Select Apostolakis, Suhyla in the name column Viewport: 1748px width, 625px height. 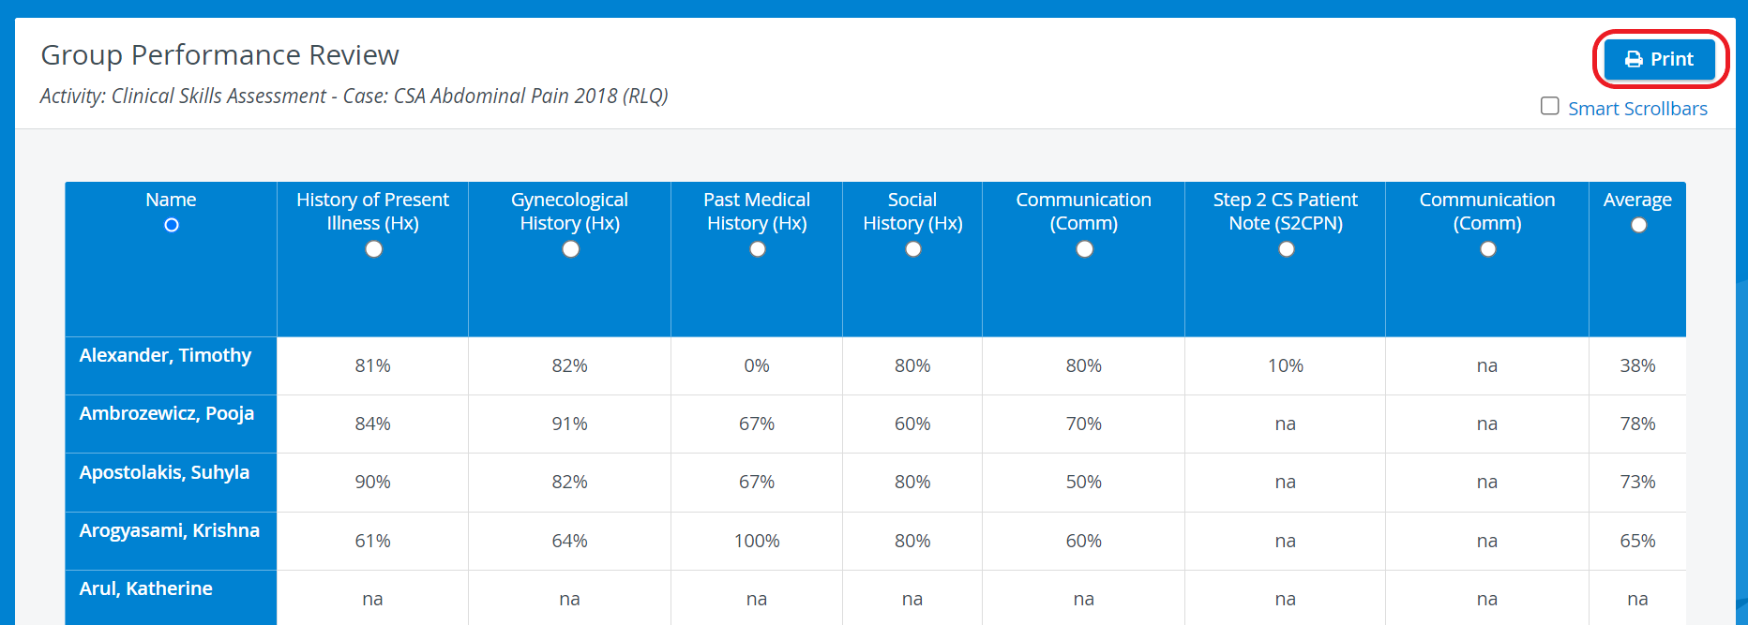[x=164, y=472]
